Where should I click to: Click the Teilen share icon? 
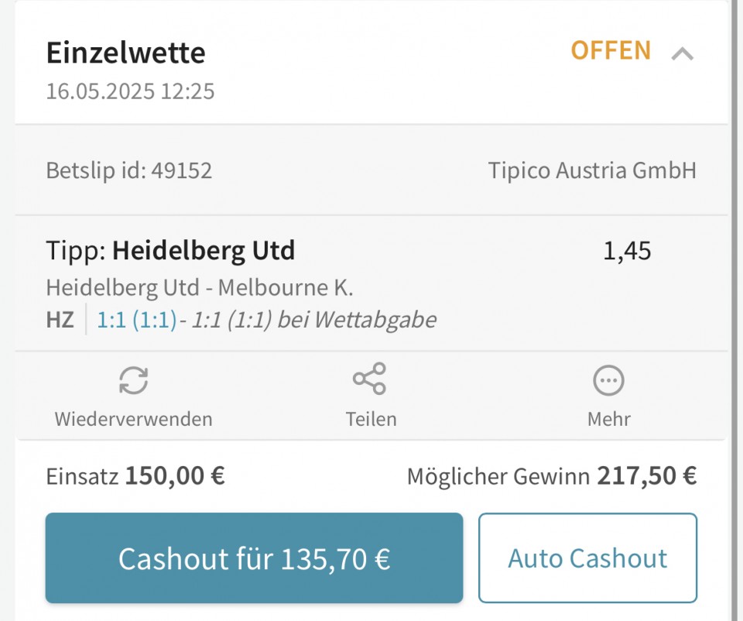pos(370,379)
